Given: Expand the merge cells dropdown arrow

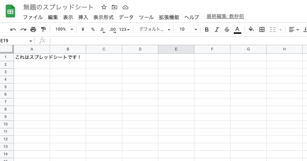Looking at the screenshot, I should [280, 29].
